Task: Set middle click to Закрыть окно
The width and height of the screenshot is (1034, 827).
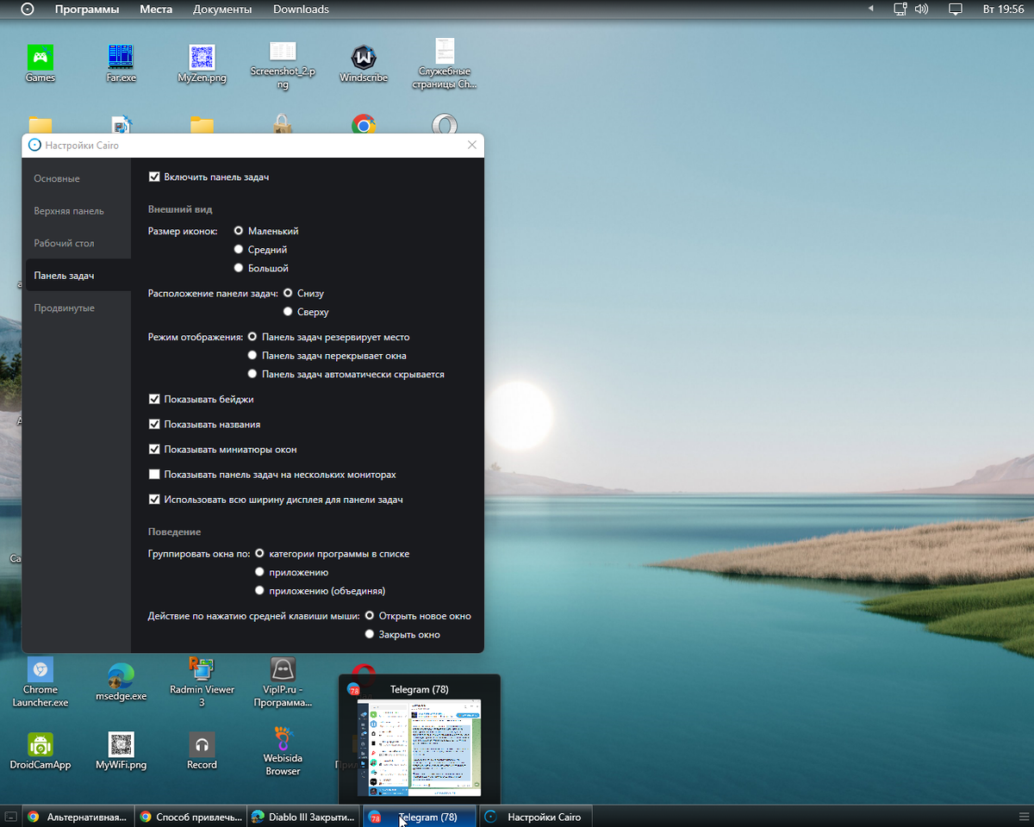Action: 370,634
